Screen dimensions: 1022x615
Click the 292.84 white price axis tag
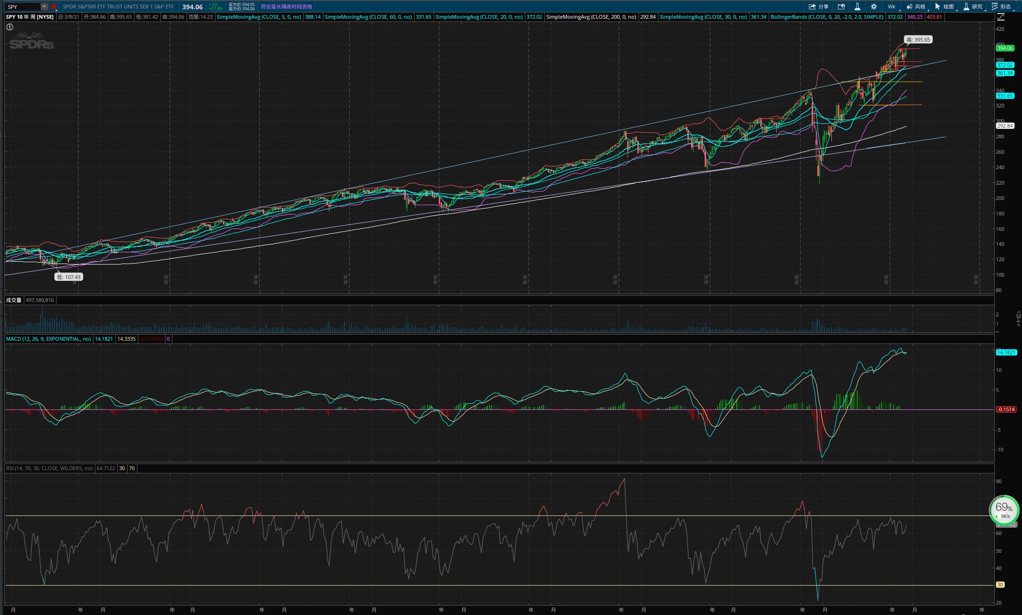pos(1005,126)
